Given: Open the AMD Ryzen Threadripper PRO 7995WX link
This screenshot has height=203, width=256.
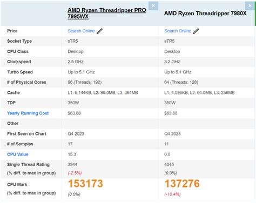Looking at the screenshot, I should (107, 13).
